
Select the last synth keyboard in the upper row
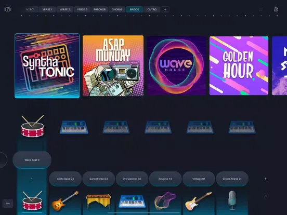(x=242, y=127)
